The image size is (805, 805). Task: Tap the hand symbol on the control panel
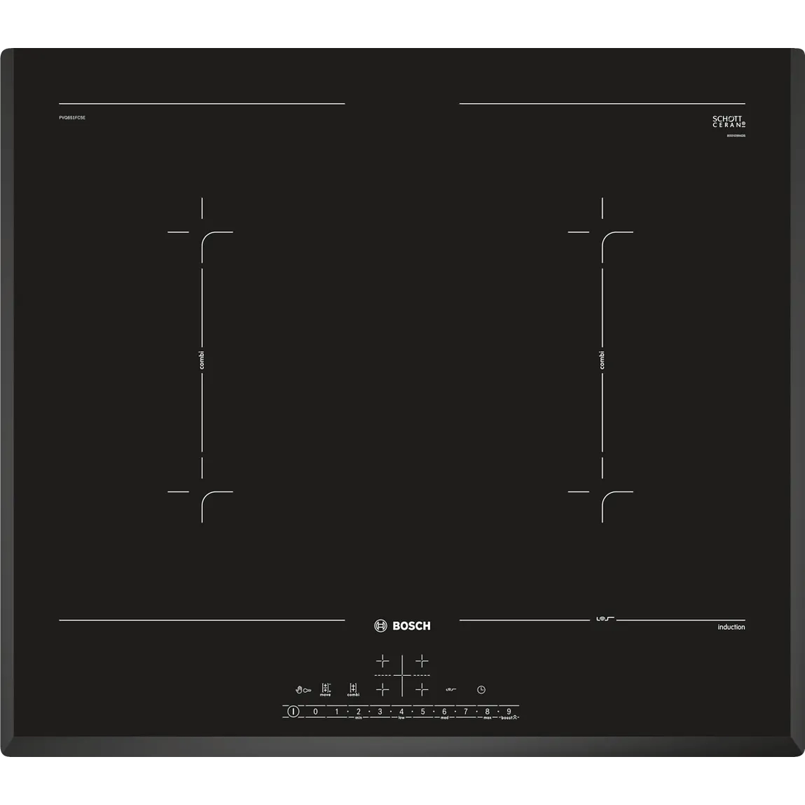tap(298, 688)
